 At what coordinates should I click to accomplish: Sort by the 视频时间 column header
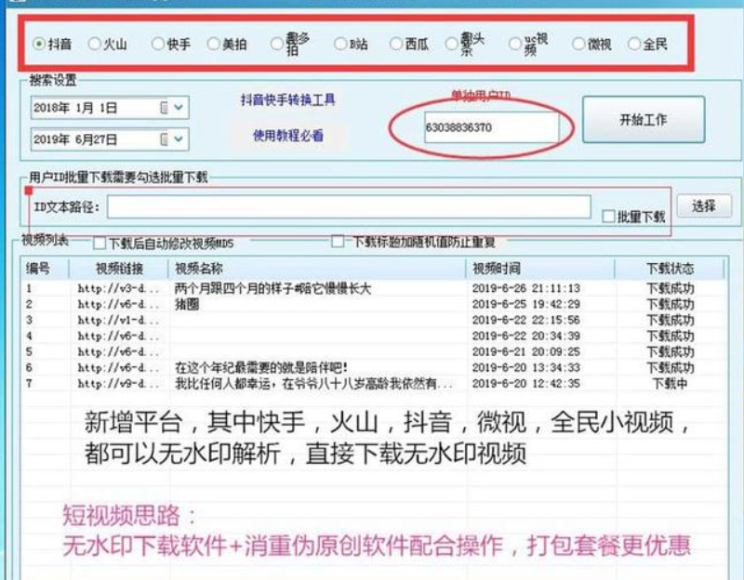click(x=540, y=269)
